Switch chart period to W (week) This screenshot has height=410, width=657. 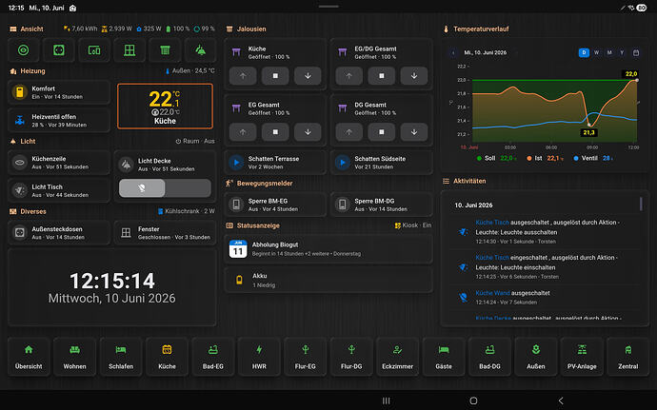click(596, 52)
